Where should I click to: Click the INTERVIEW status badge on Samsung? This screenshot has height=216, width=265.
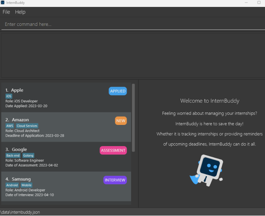tap(115, 180)
